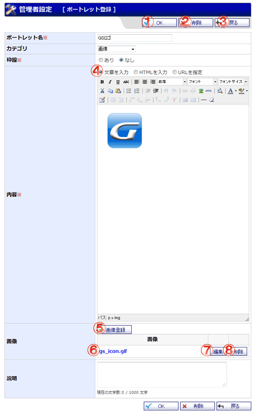
Task: Increase indent in the editor
Action: (156, 91)
